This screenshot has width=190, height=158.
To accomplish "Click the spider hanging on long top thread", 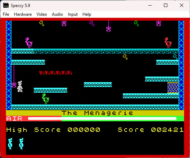I will pyautogui.click(x=109, y=29).
